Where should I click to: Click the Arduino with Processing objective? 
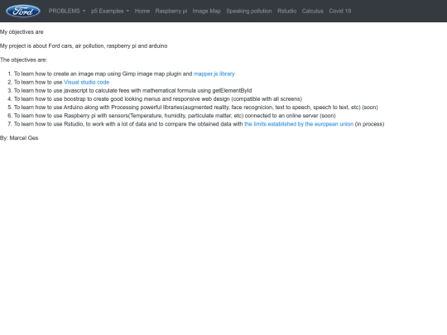(196, 107)
